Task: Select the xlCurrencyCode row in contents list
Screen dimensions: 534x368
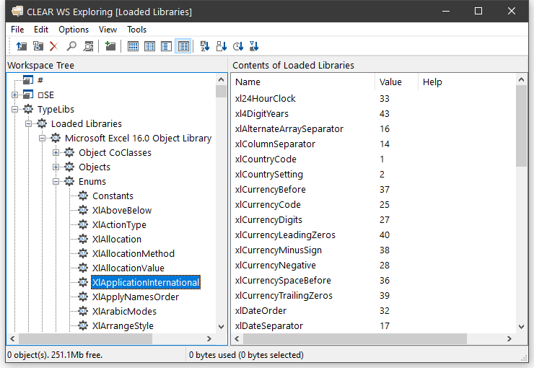Action: point(268,205)
